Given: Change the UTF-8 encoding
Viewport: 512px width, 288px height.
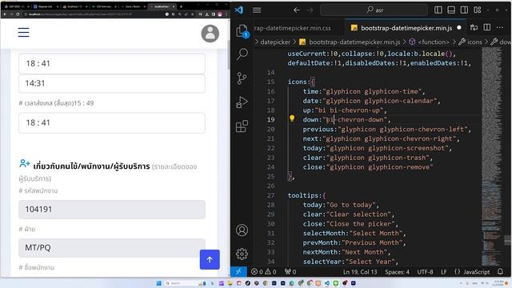Looking at the screenshot, I should [x=425, y=272].
